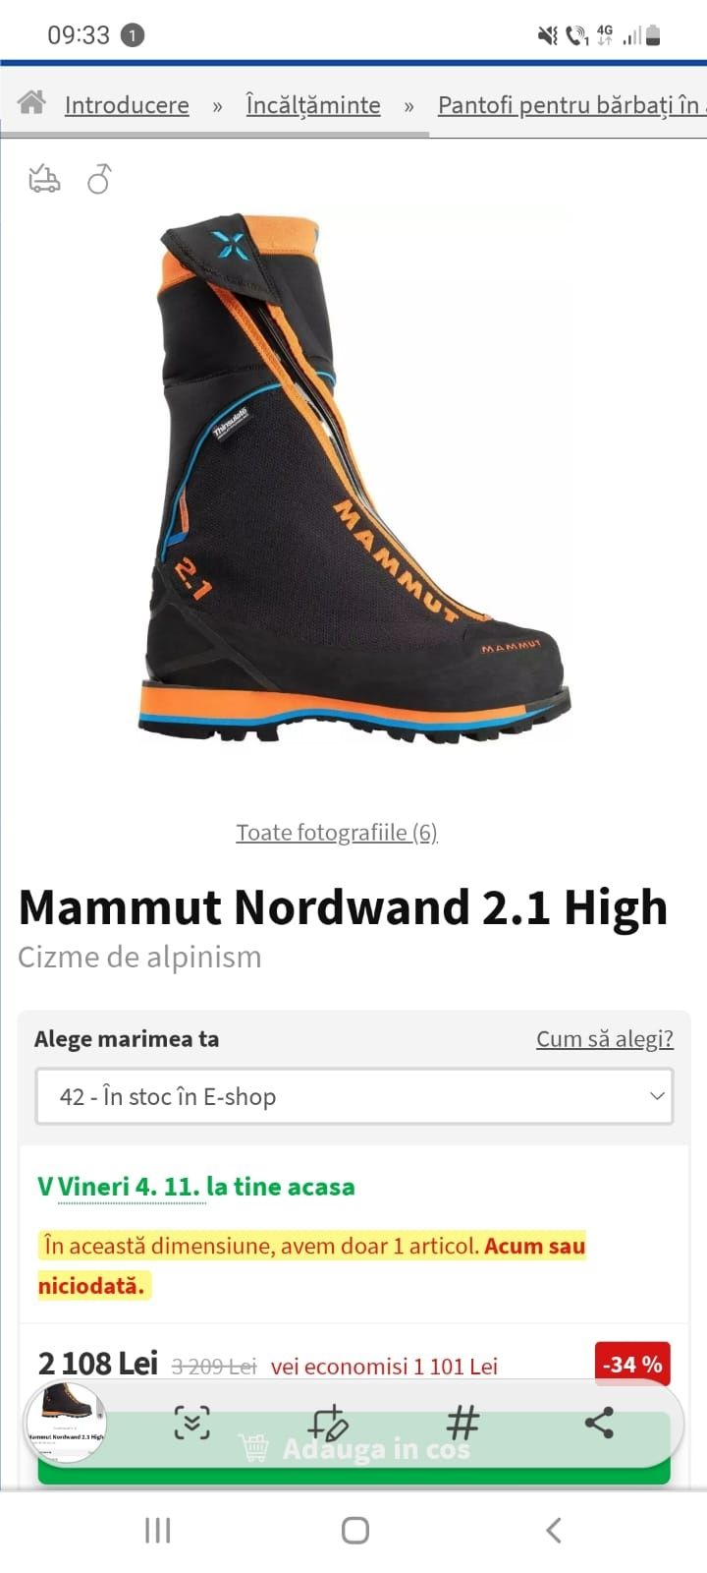
Task: Tap the crop and edit screenshot icon
Action: (x=328, y=1423)
